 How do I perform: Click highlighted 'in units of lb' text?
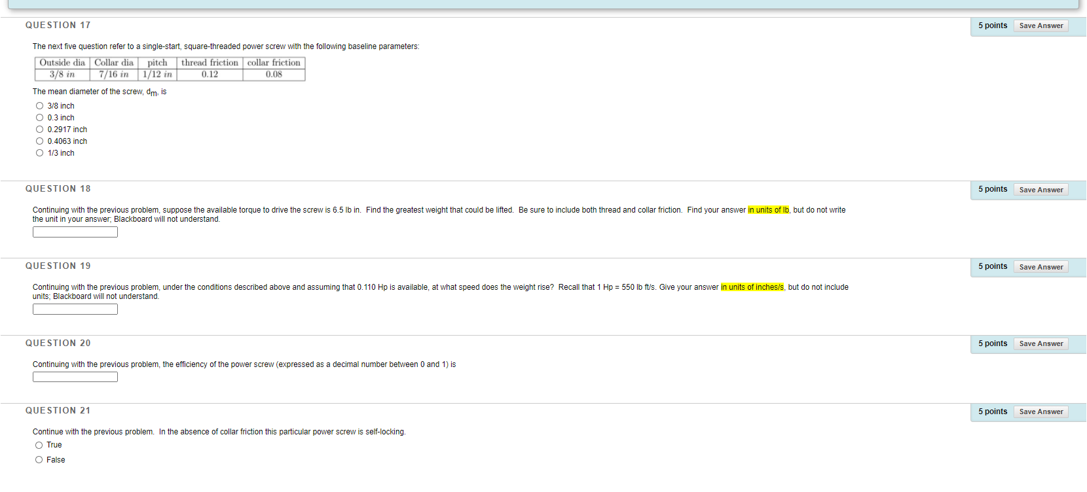(769, 210)
